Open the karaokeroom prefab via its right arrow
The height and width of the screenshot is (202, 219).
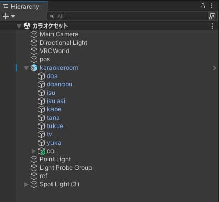[x=215, y=68]
